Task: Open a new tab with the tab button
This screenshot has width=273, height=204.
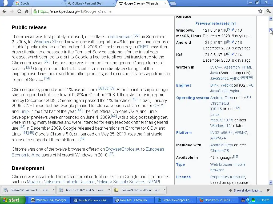Action: click(x=173, y=3)
